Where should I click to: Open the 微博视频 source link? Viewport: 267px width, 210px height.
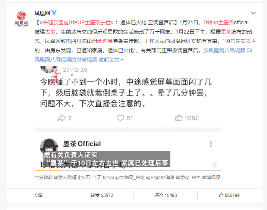click(211, 178)
